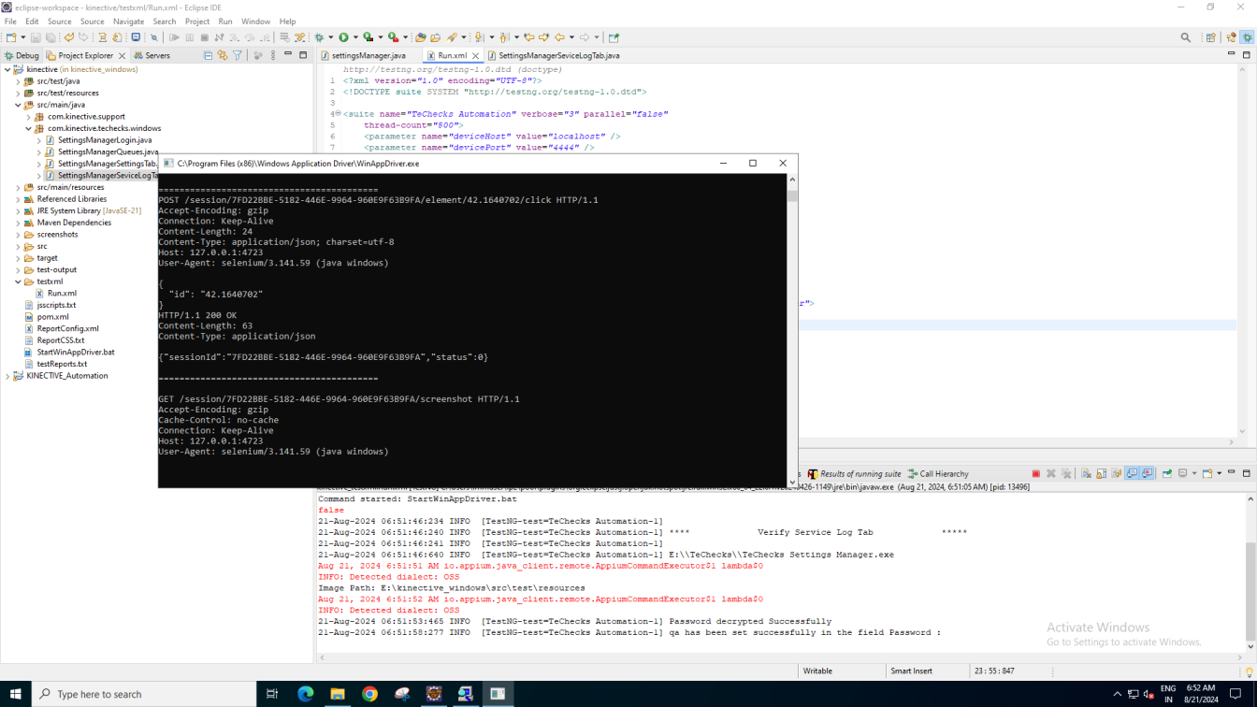Open pom.xml in the Project Explorer

(x=52, y=317)
